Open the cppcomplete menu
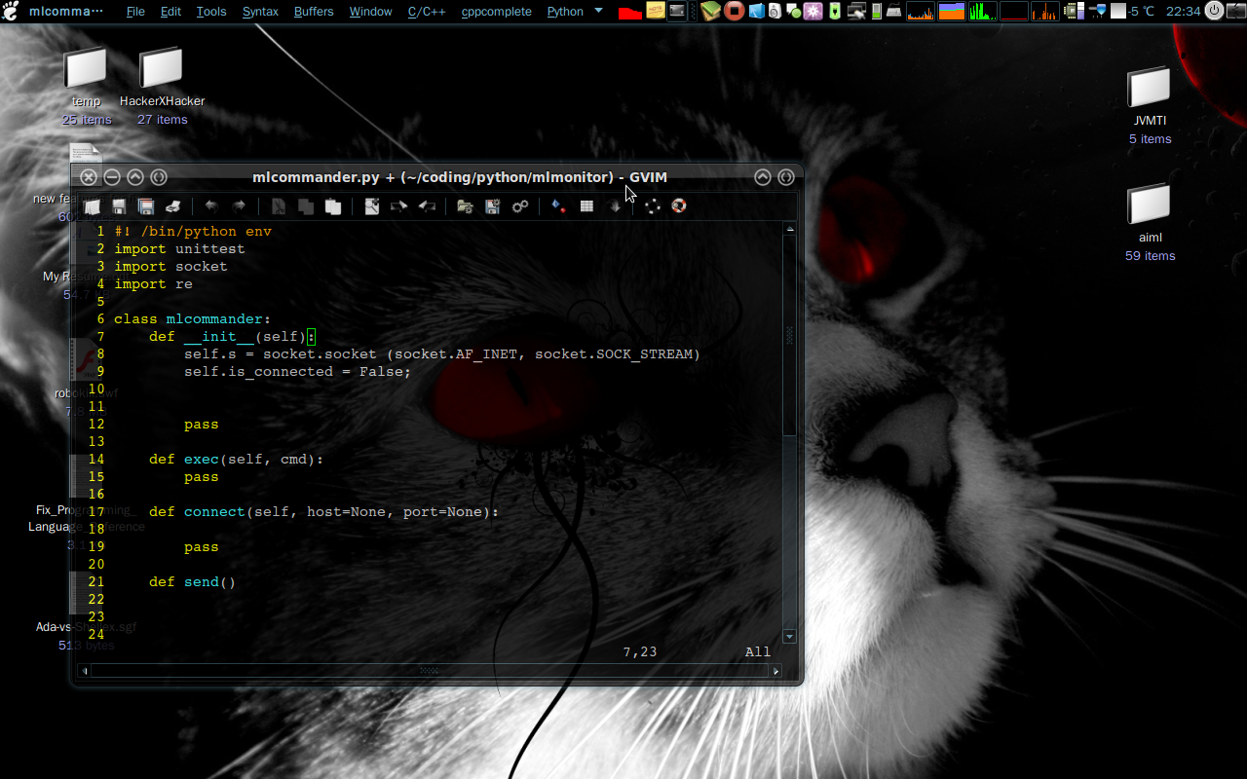 pos(497,12)
